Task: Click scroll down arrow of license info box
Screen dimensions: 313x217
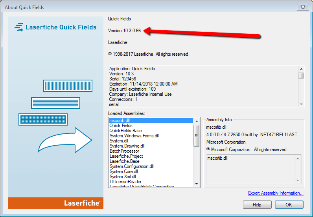Action: (301, 104)
